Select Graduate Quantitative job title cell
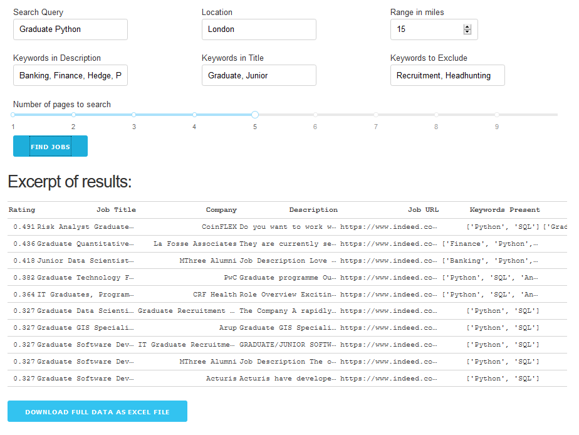 click(85, 244)
